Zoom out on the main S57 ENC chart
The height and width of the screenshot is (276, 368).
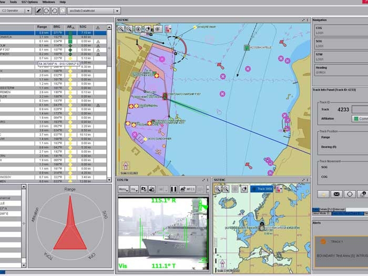coord(129,29)
